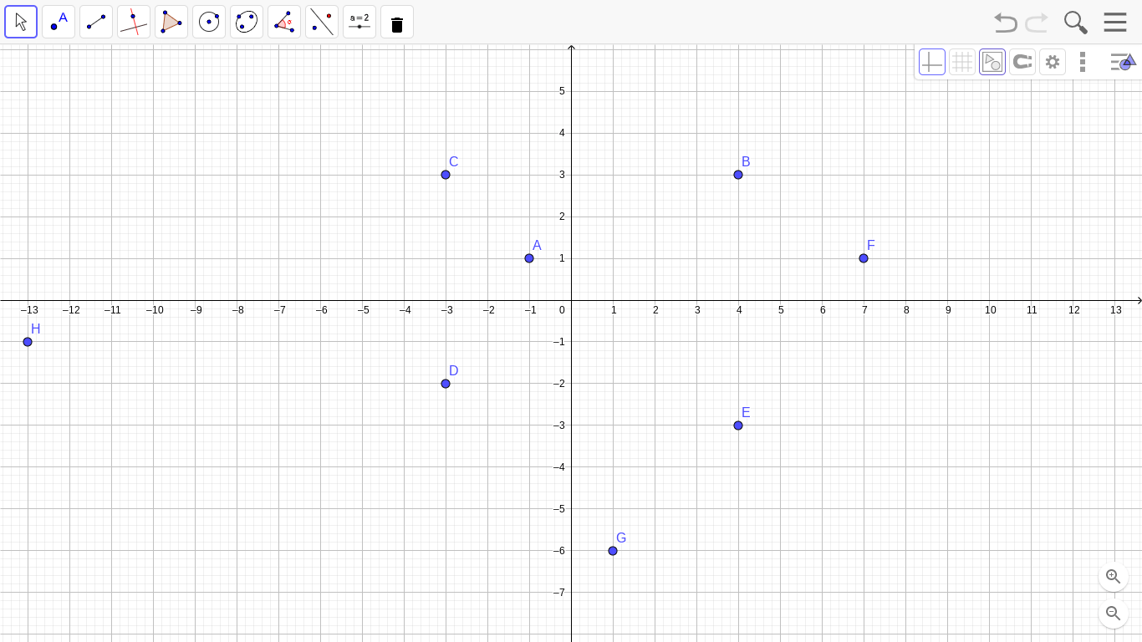Select the Delete trash tool

(397, 22)
